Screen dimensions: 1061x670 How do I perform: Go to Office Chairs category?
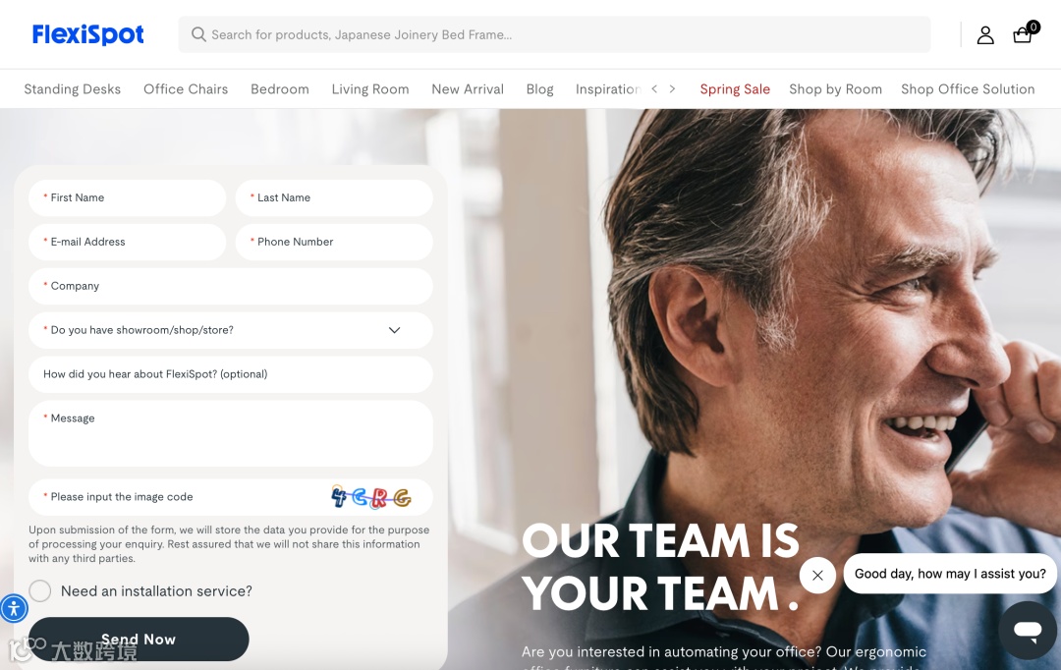186,89
